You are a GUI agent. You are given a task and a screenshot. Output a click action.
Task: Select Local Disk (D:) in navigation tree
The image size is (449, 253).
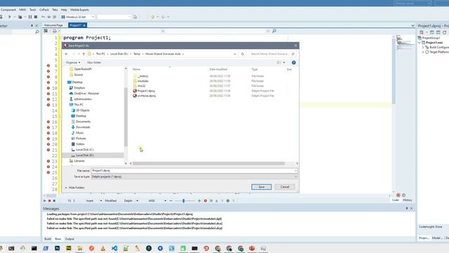(85, 155)
